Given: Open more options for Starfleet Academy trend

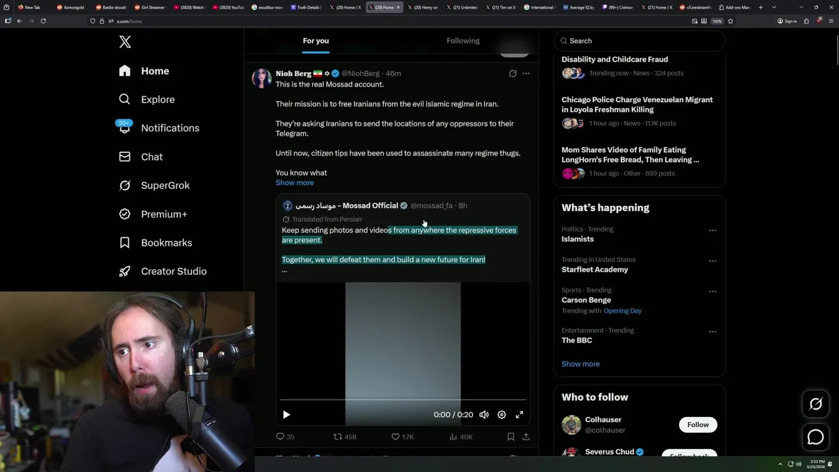Looking at the screenshot, I should click(x=712, y=261).
